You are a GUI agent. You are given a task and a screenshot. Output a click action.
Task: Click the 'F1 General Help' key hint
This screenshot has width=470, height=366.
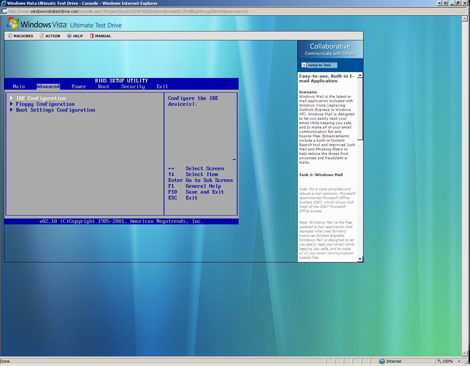pos(194,186)
